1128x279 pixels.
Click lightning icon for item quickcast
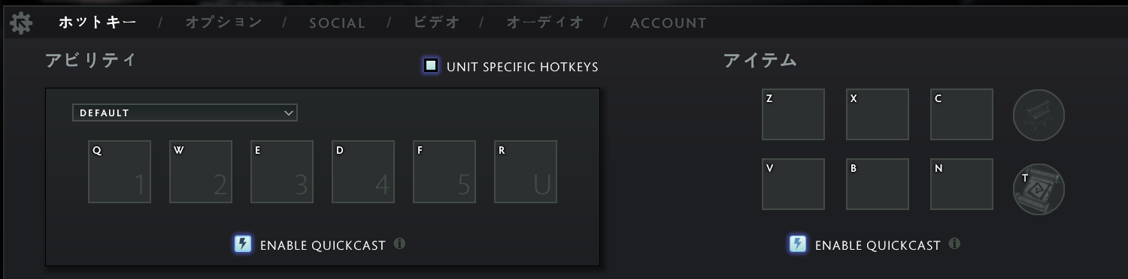tap(798, 244)
